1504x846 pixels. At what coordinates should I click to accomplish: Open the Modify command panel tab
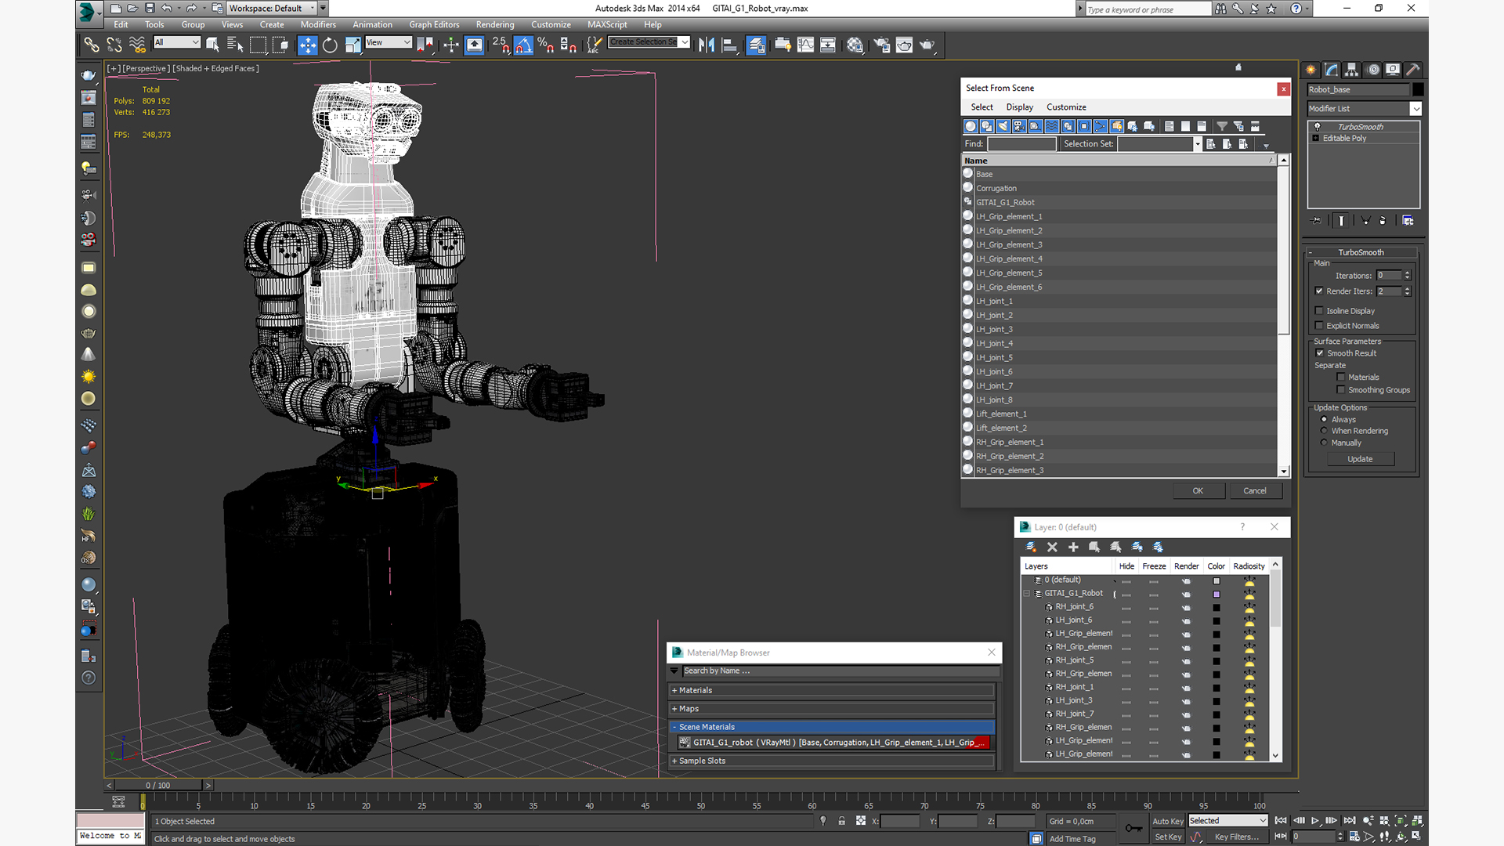click(x=1332, y=70)
